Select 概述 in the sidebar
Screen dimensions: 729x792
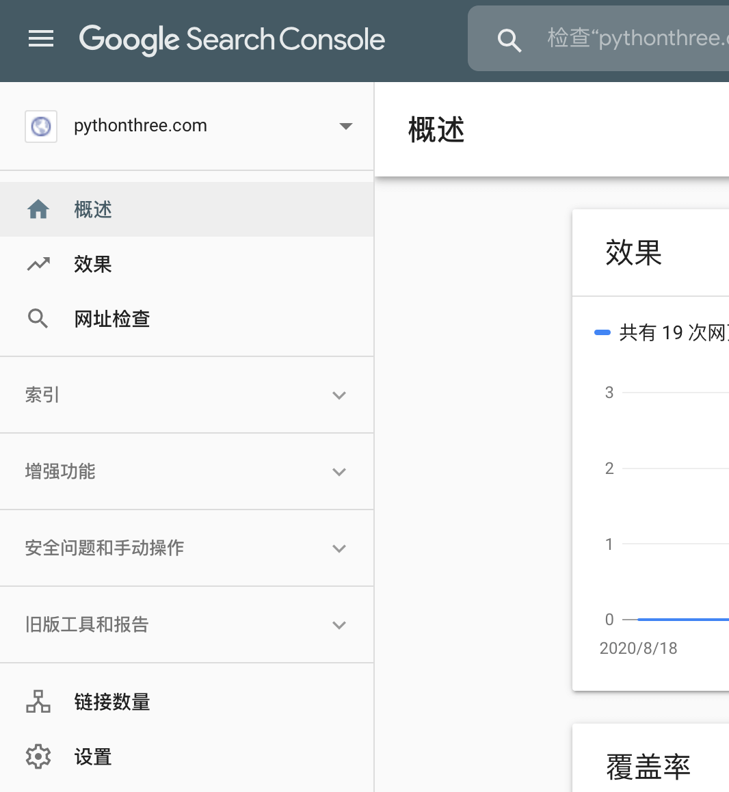[187, 209]
